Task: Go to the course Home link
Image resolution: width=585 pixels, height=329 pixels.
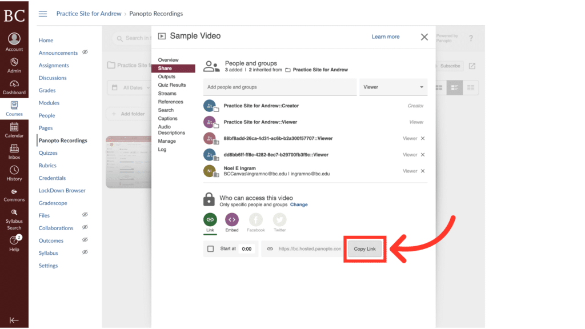Action: coord(46,41)
